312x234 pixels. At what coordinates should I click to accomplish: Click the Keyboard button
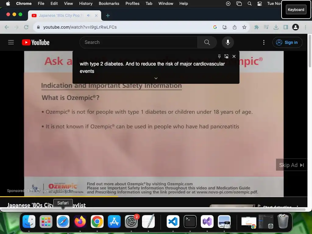[296, 9]
